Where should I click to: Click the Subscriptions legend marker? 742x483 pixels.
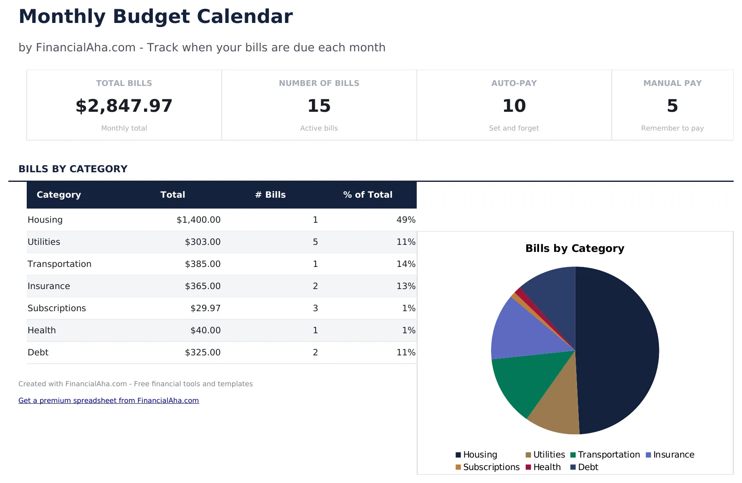(458, 467)
